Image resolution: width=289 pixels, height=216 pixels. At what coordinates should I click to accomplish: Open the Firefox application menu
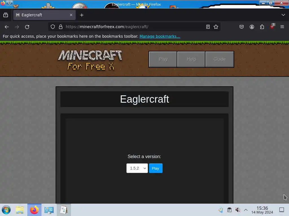[x=282, y=27]
